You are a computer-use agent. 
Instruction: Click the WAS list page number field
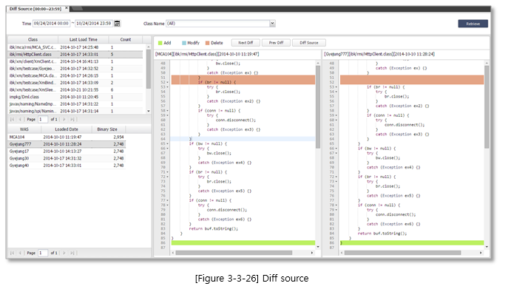[x=43, y=253]
